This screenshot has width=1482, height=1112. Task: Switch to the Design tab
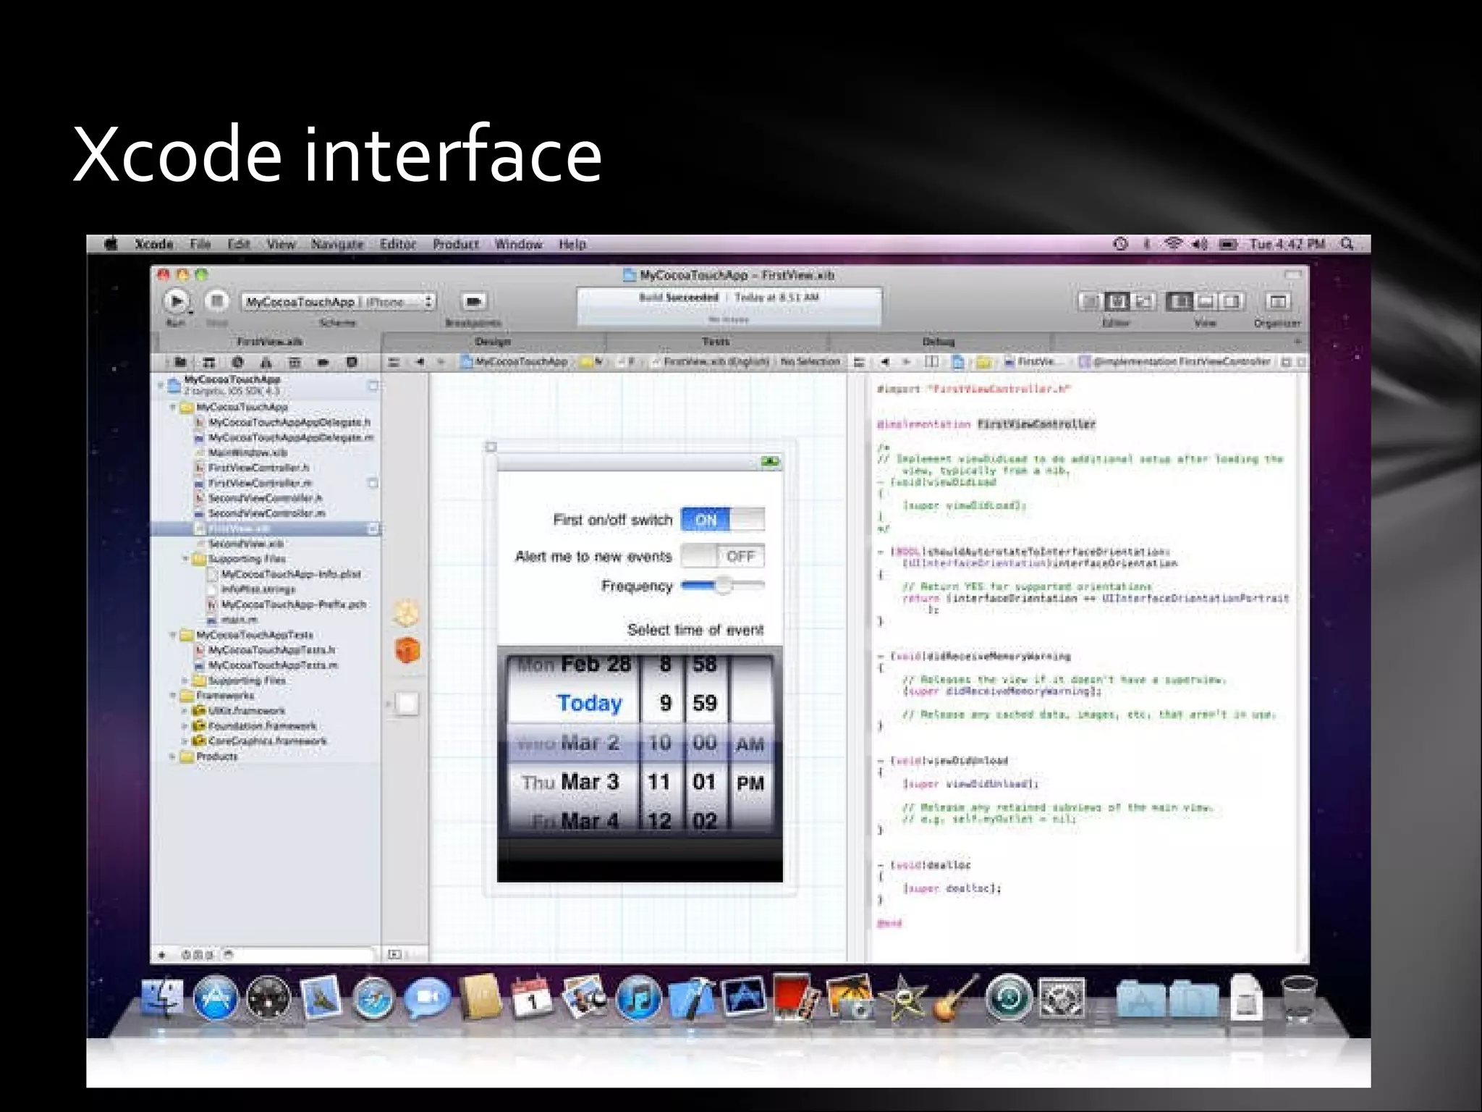point(493,341)
